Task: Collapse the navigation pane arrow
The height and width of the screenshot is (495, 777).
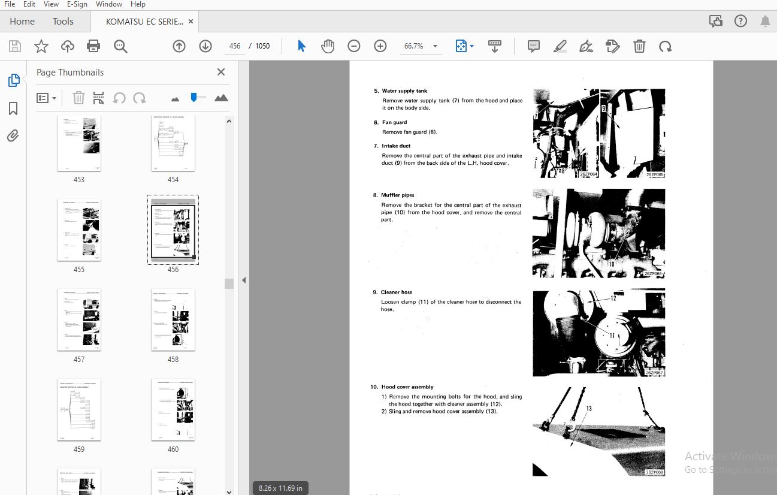Action: point(244,280)
